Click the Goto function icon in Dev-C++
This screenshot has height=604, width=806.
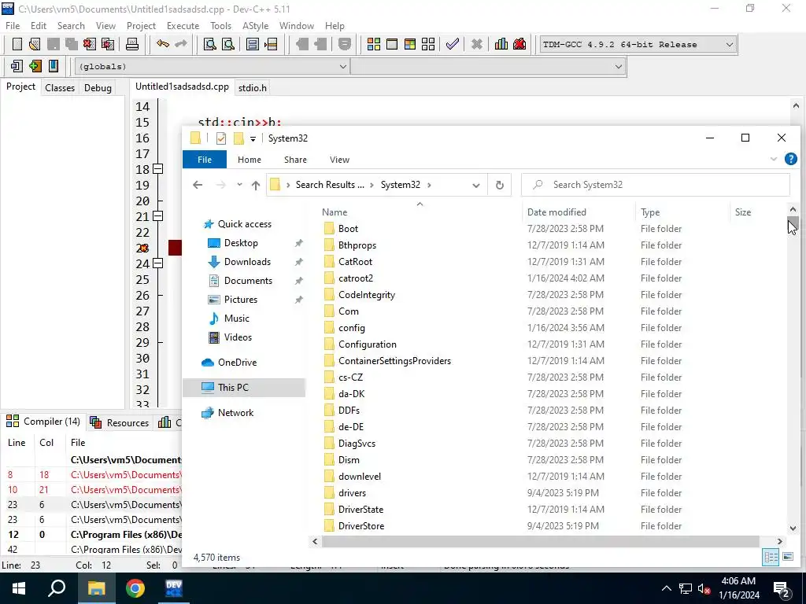253,44
